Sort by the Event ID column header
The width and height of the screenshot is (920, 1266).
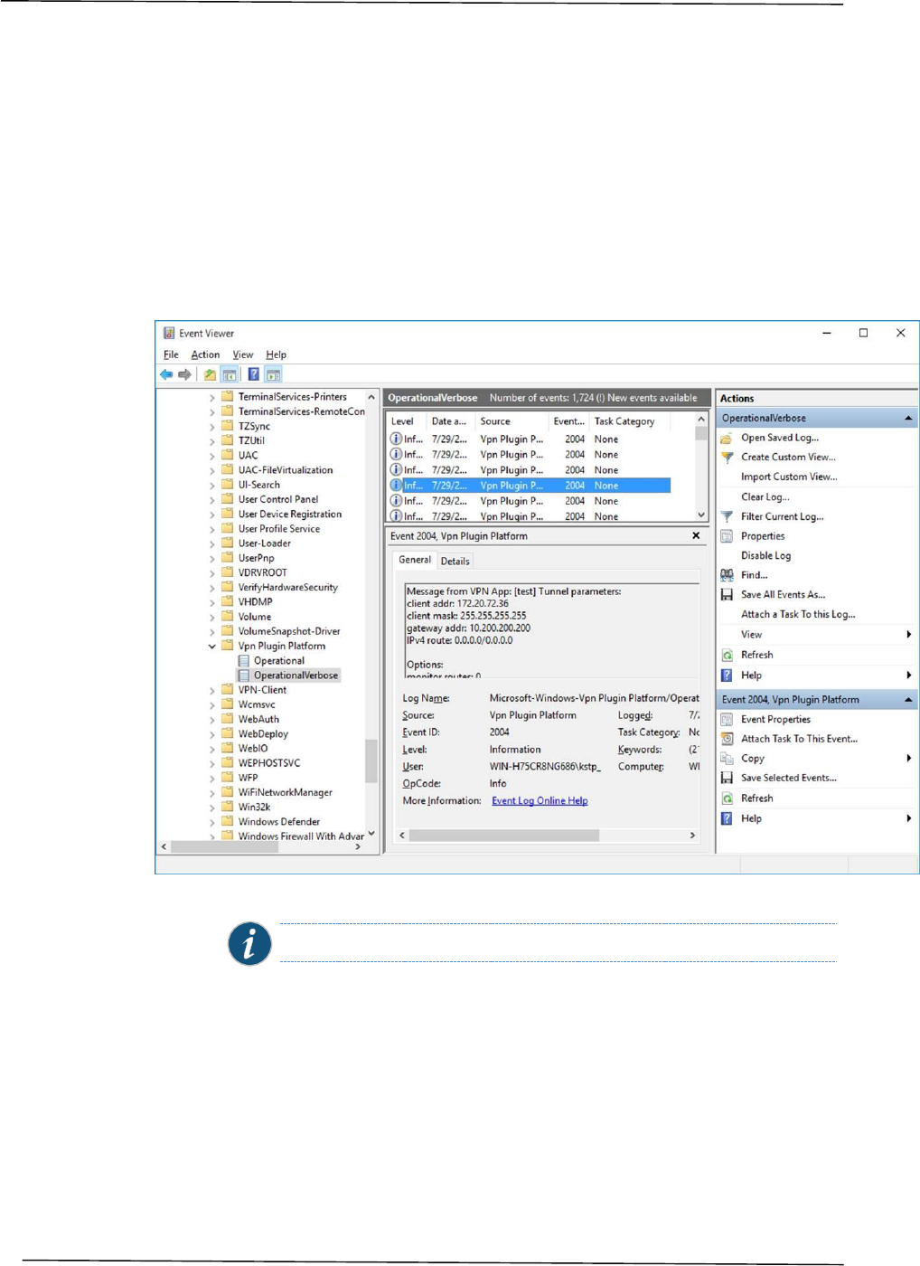tap(569, 421)
